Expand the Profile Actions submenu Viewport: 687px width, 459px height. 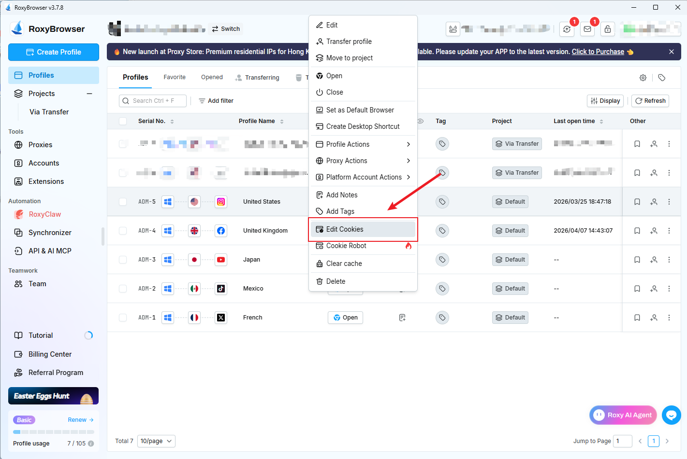(363, 144)
